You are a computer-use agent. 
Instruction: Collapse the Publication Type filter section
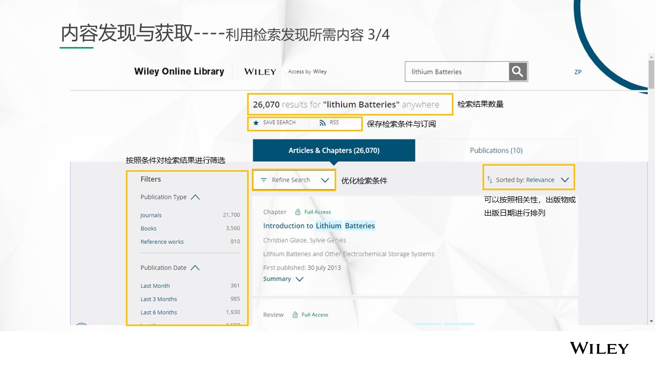(195, 197)
